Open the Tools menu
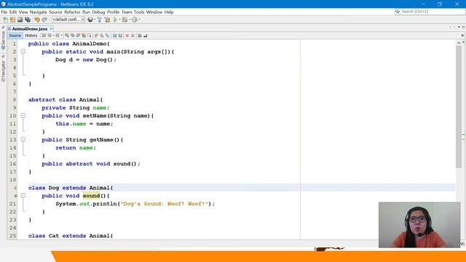 pyautogui.click(x=139, y=12)
